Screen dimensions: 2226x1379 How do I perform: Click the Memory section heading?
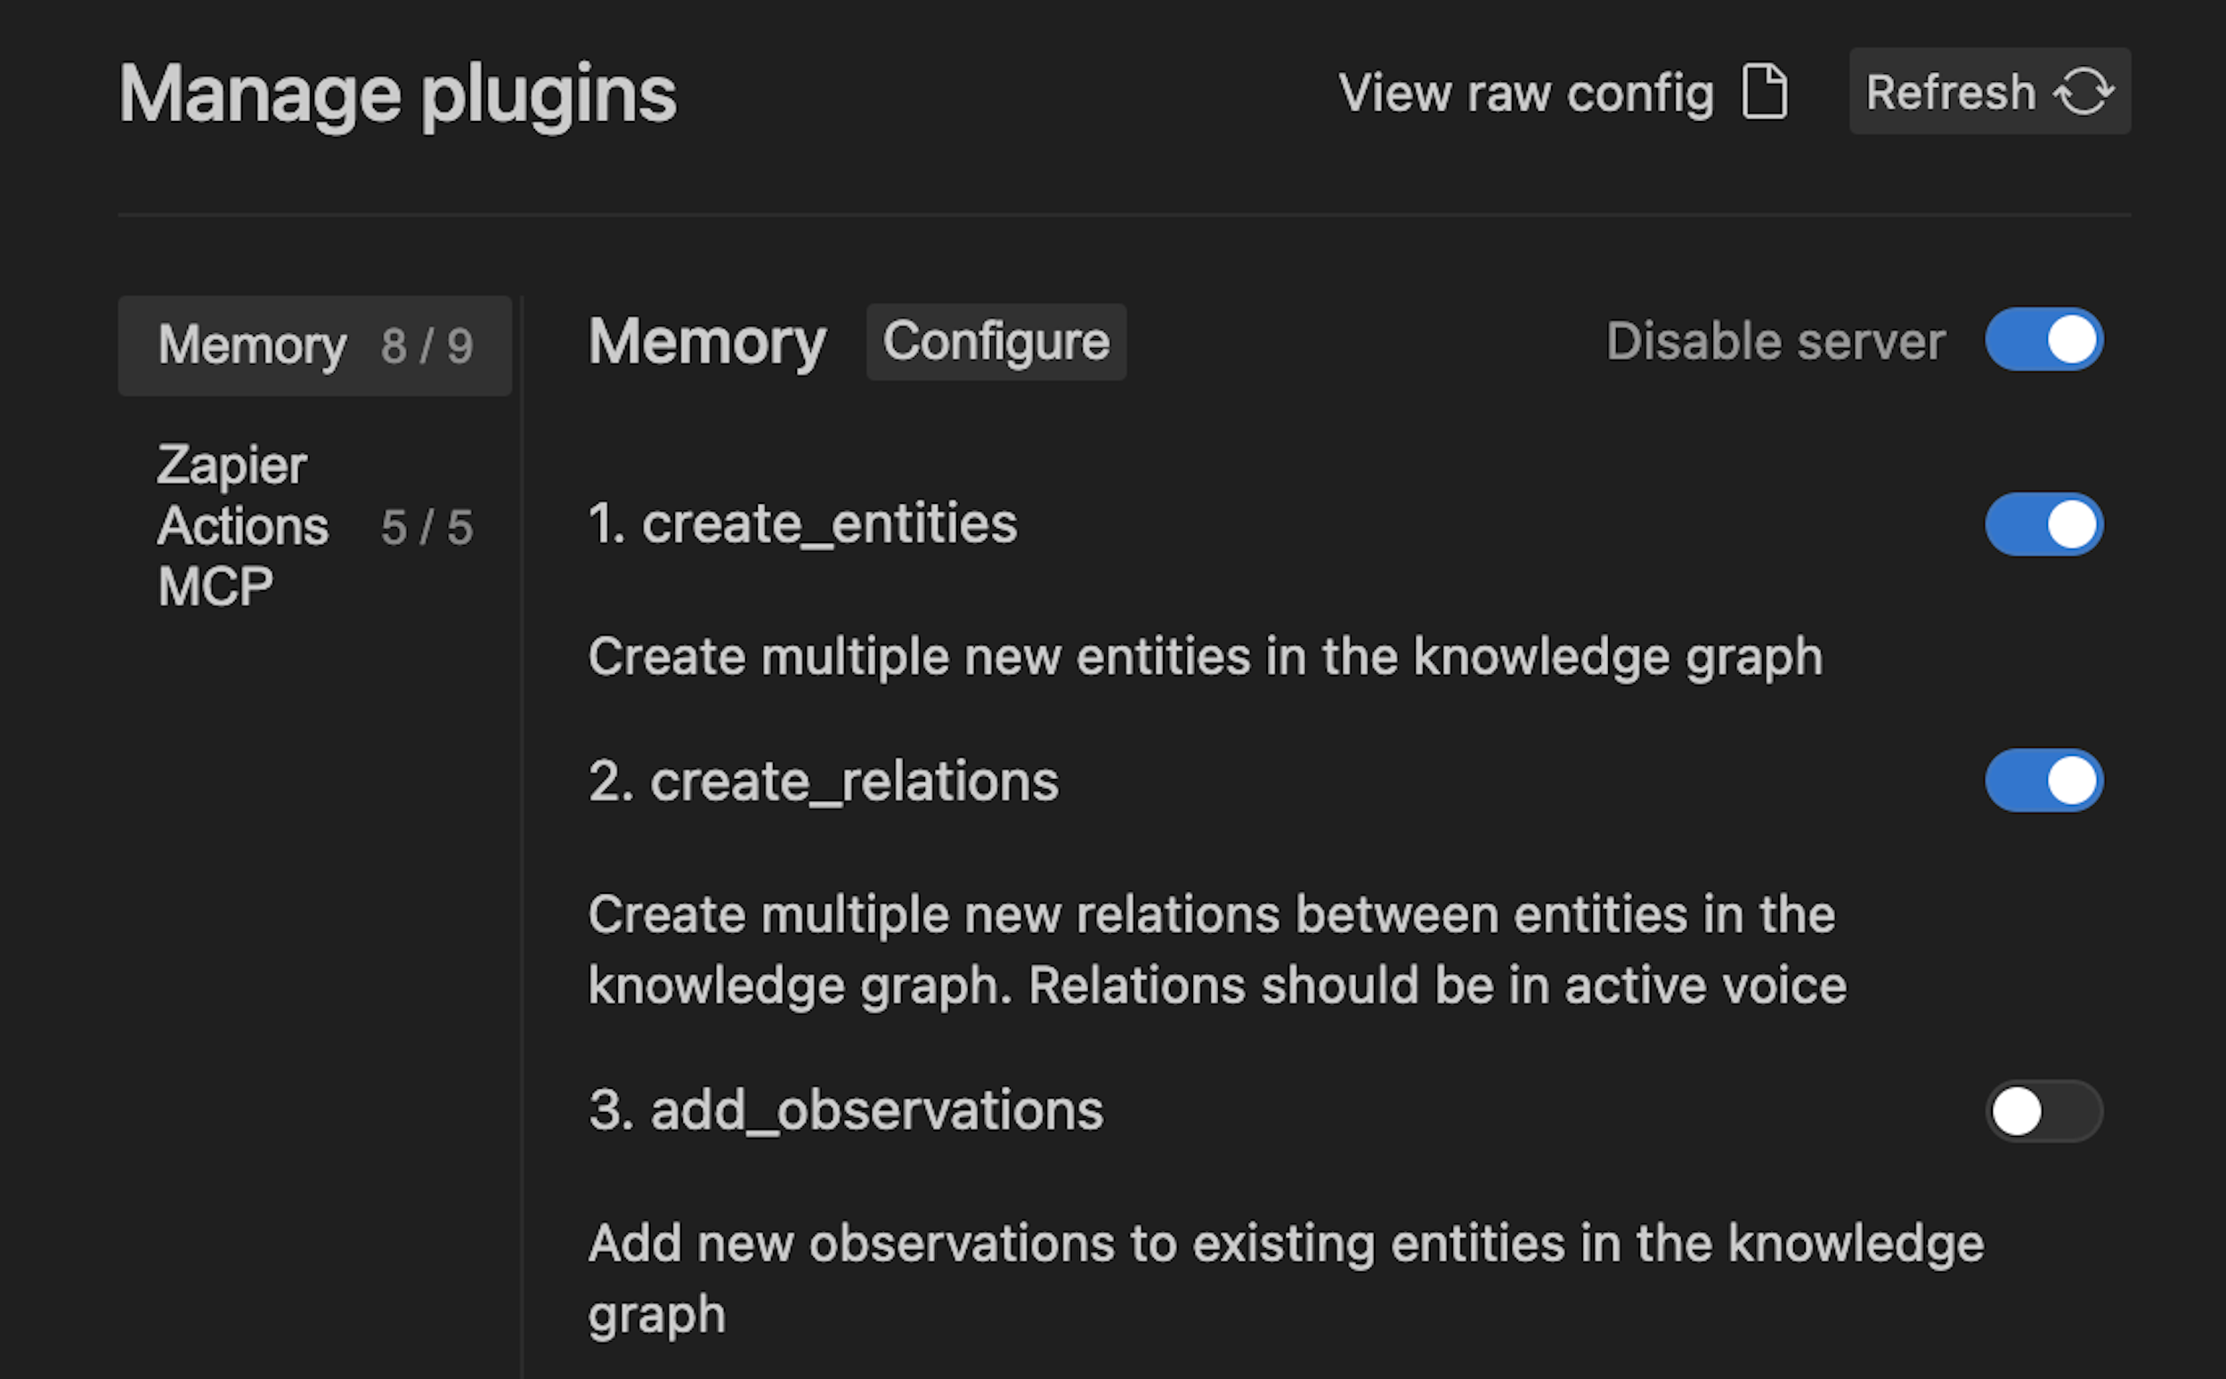[x=706, y=341]
